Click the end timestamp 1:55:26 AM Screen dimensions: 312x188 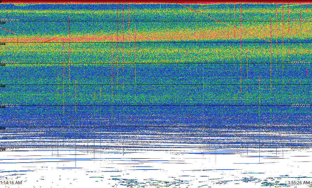[299, 182]
